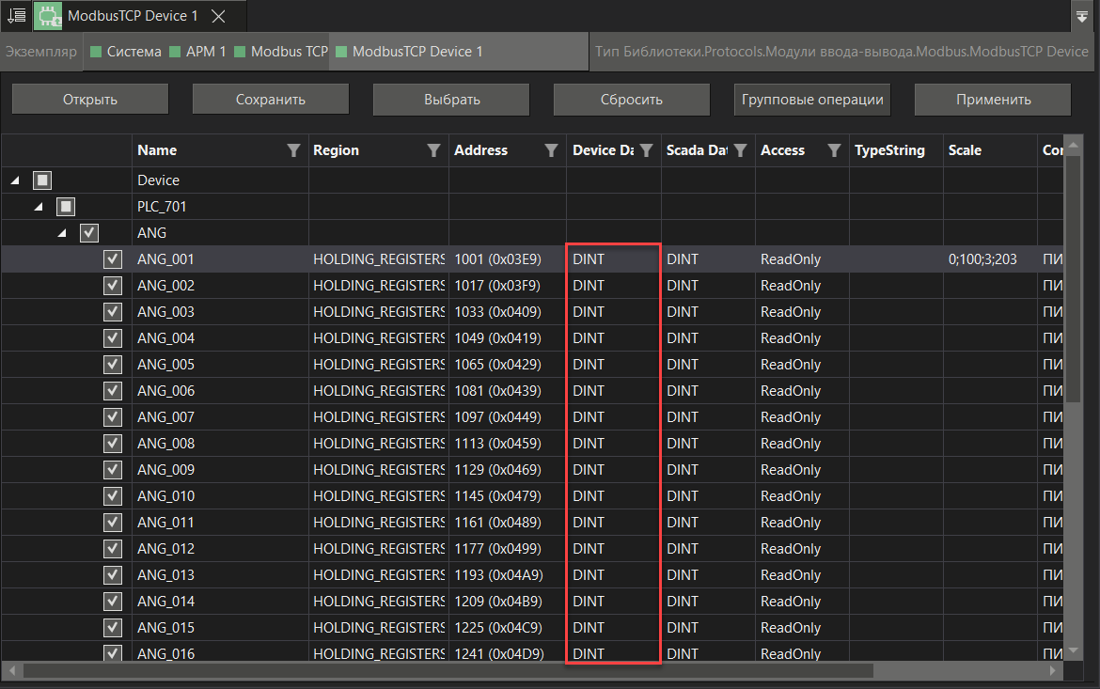The width and height of the screenshot is (1100, 689).
Task: Click the list icon left of tab
Action: (x=16, y=16)
